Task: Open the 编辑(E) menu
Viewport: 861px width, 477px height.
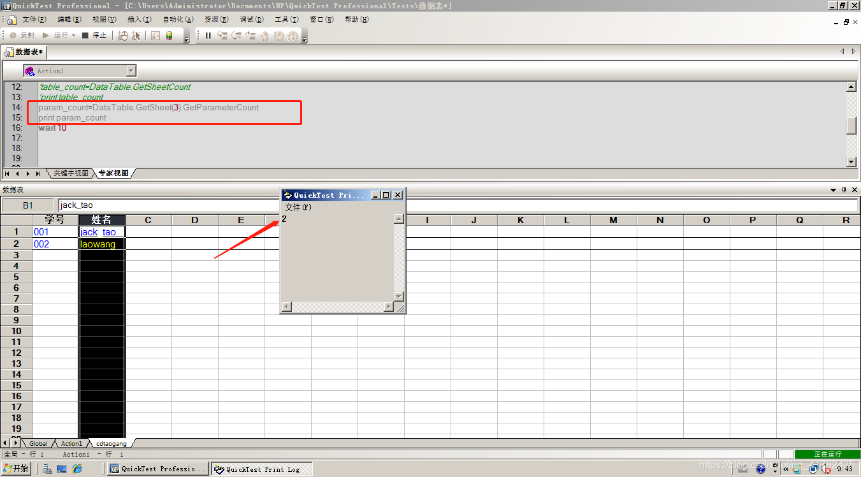Action: pyautogui.click(x=69, y=20)
